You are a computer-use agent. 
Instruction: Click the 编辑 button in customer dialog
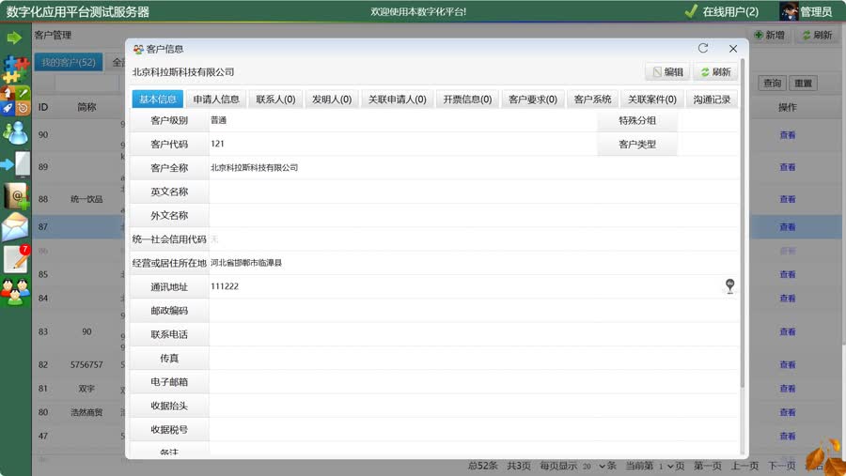pos(667,72)
